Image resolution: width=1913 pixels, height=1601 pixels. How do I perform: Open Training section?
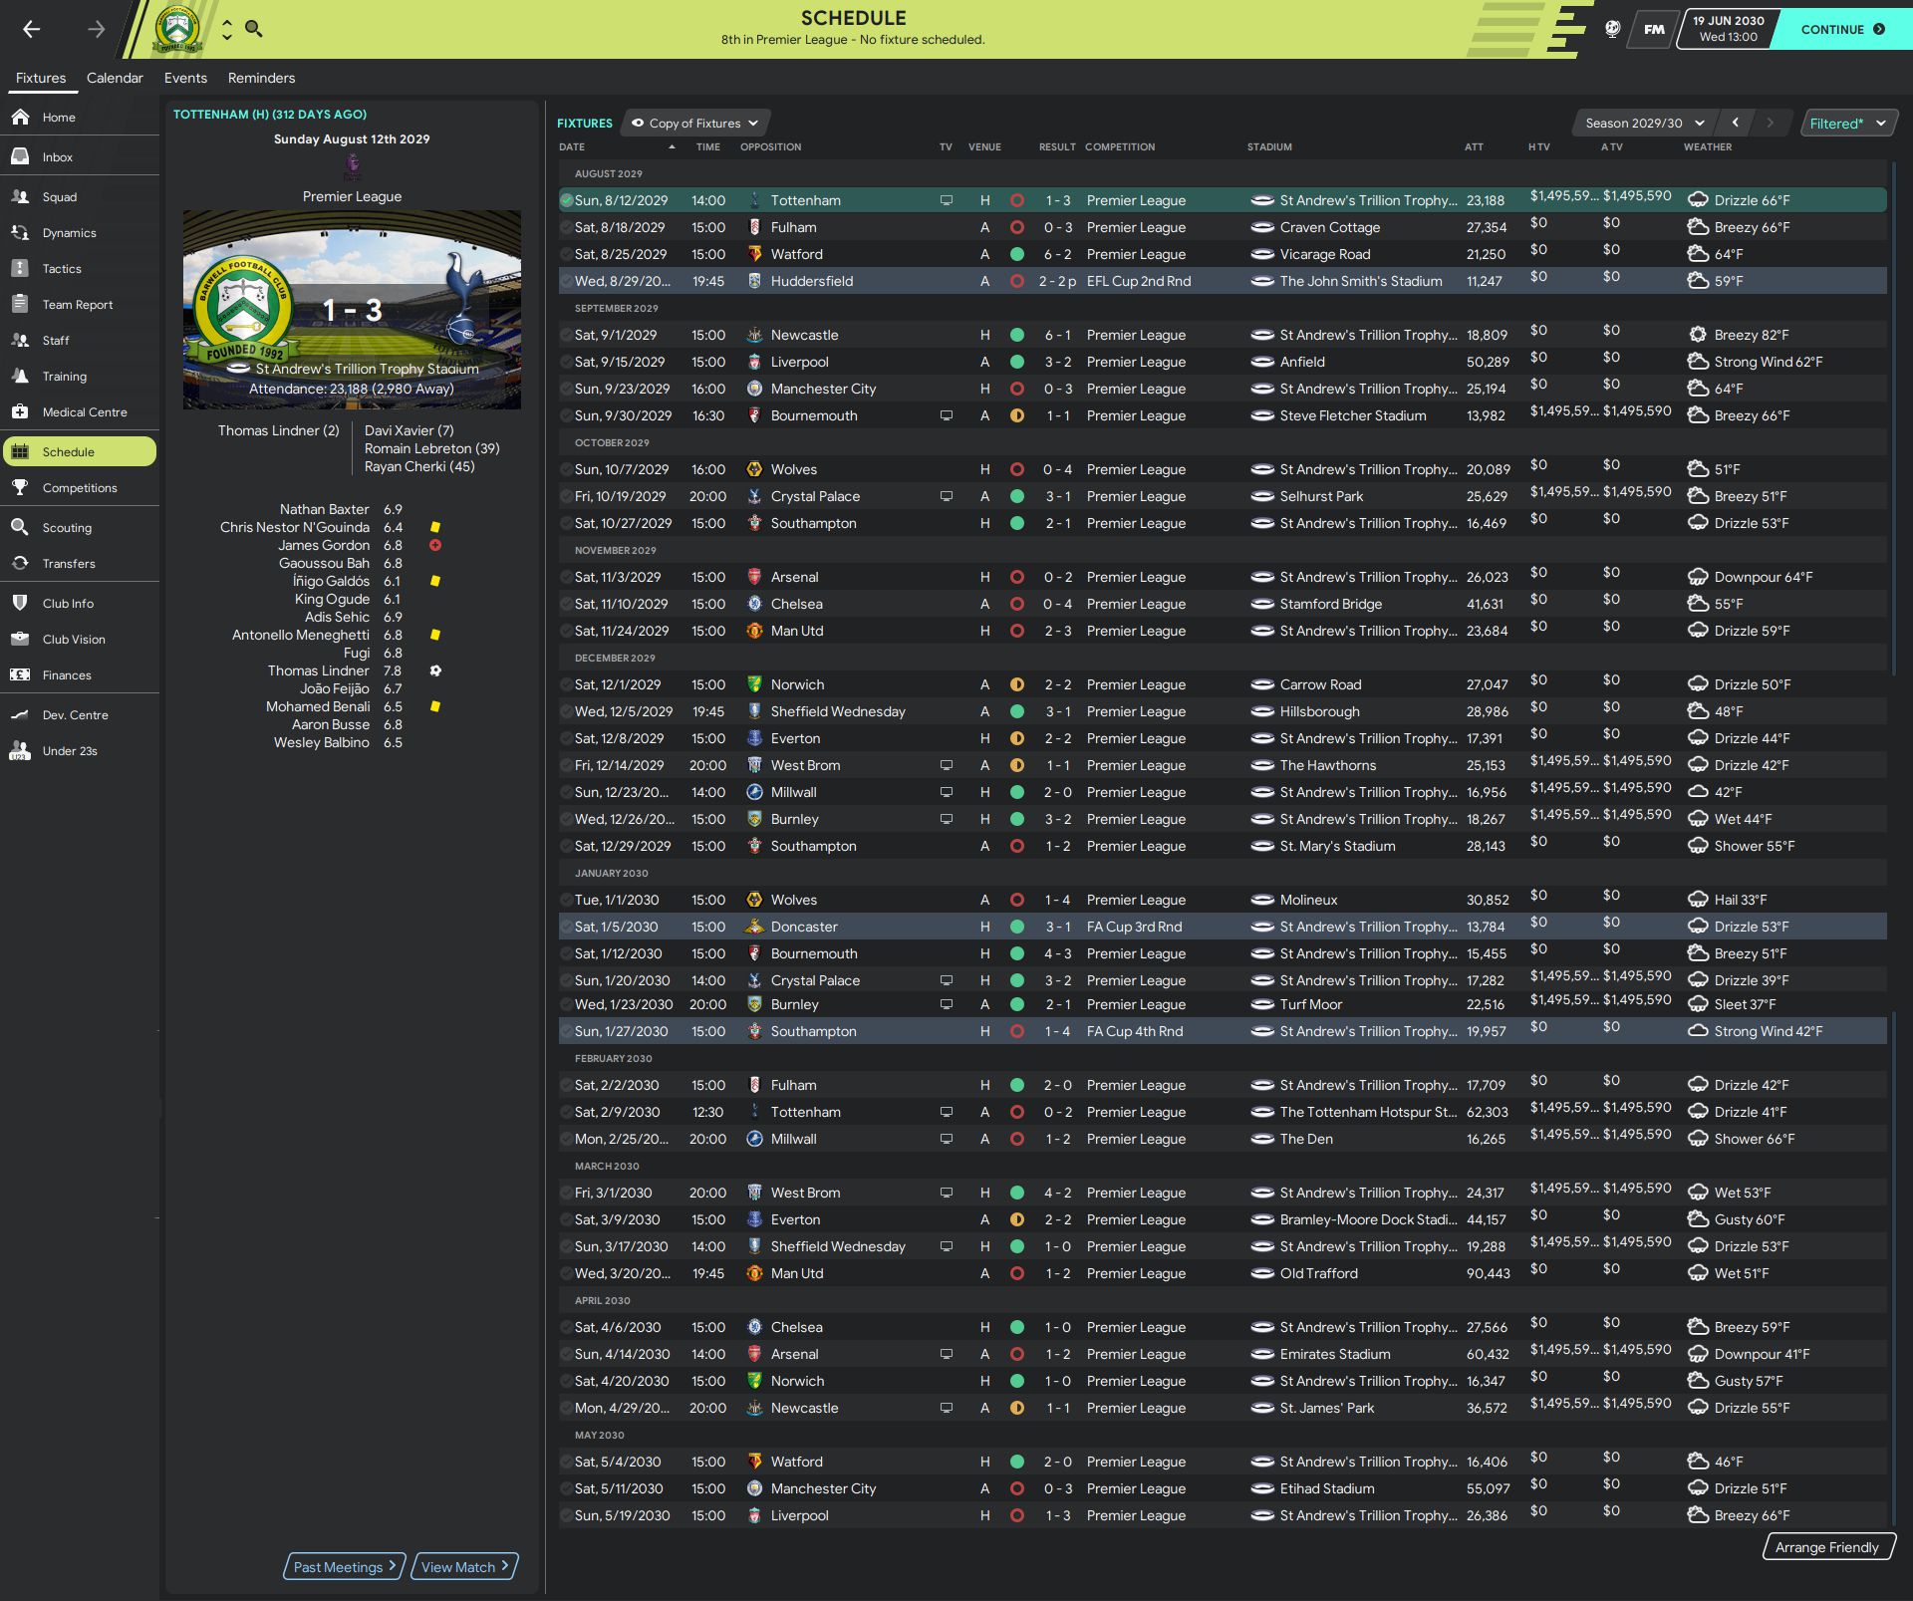[x=80, y=376]
